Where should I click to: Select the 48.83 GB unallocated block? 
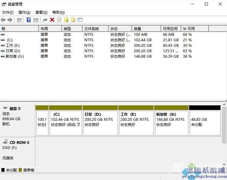[x=205, y=120]
